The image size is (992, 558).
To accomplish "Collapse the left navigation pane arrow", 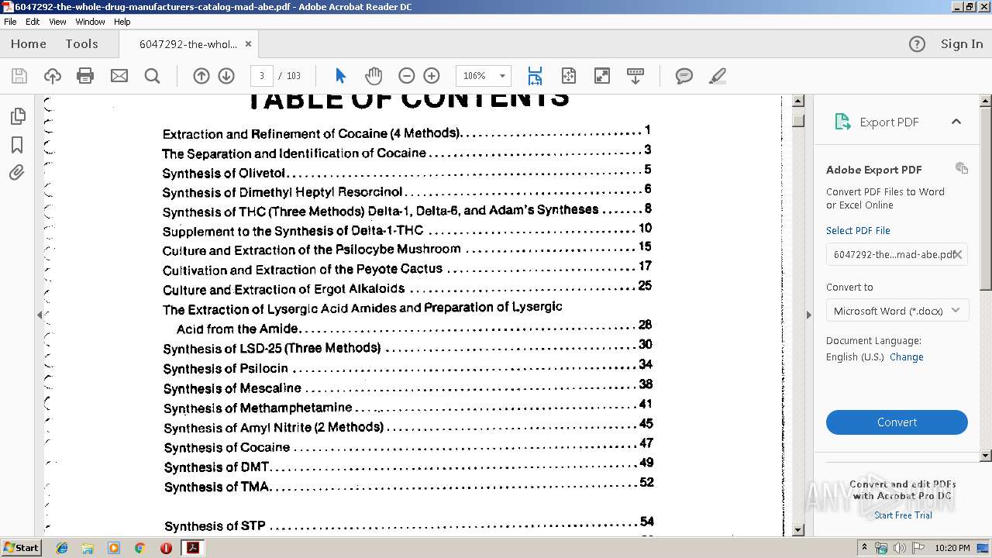I will [x=40, y=315].
